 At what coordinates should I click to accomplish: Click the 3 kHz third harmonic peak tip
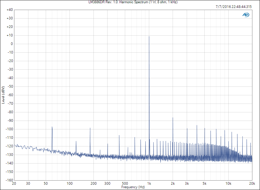point(187,129)
